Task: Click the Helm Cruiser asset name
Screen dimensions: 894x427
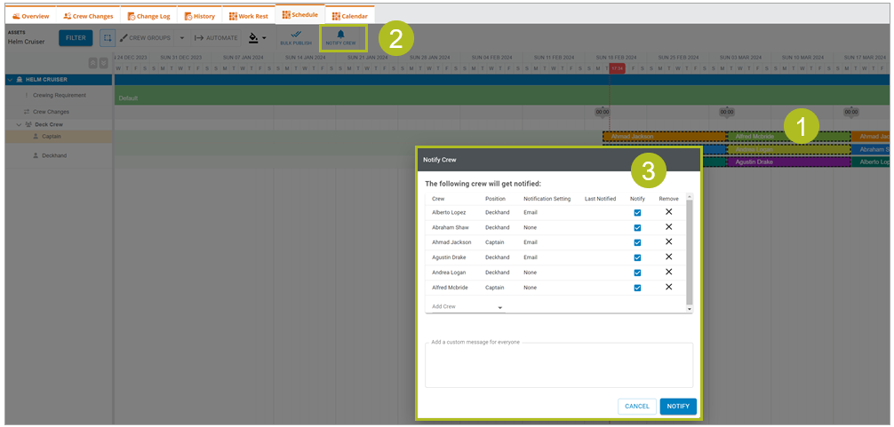Action: point(27,42)
